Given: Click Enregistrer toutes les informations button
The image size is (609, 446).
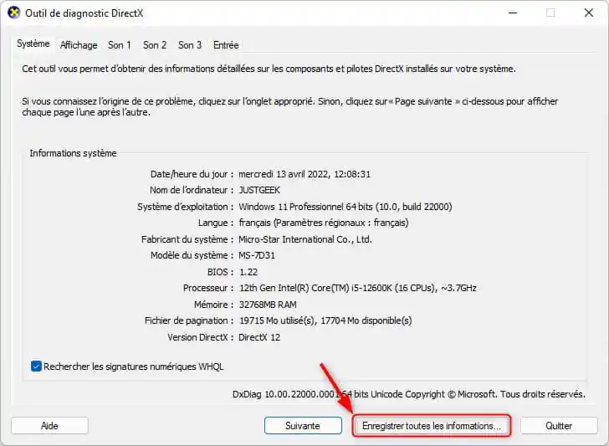Looking at the screenshot, I should tap(432, 426).
